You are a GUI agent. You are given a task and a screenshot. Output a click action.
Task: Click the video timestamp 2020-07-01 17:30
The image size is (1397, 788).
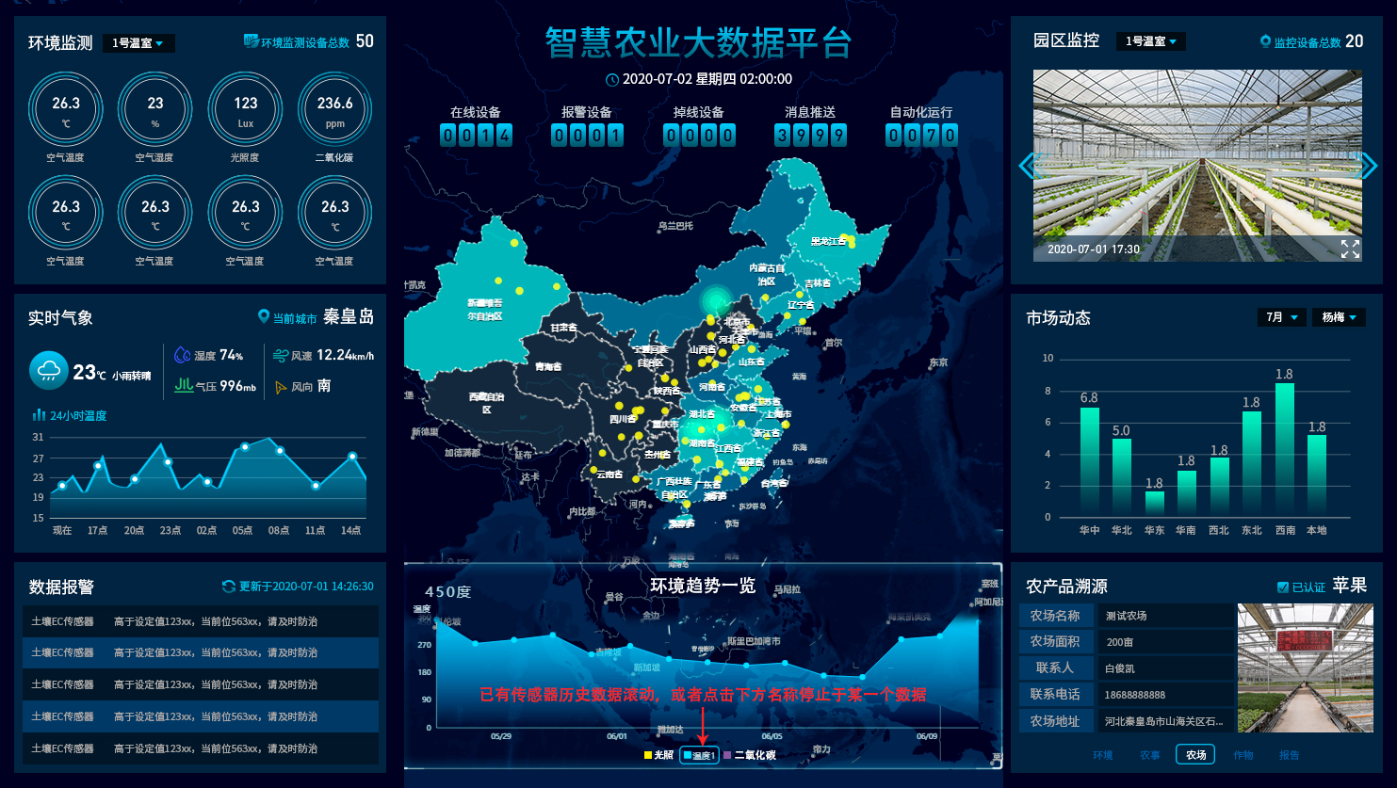click(x=1094, y=249)
